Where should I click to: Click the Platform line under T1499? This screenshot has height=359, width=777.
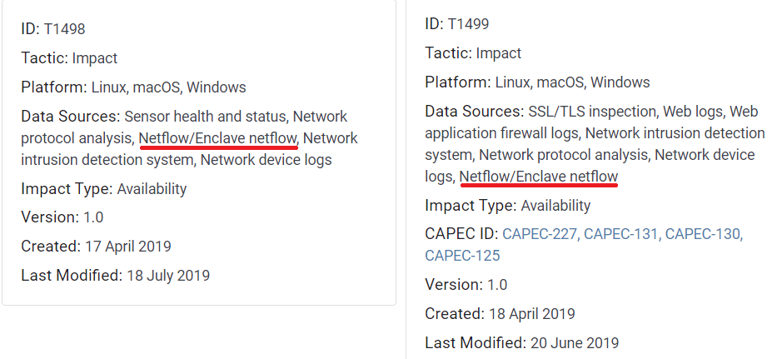pyautogui.click(x=537, y=82)
